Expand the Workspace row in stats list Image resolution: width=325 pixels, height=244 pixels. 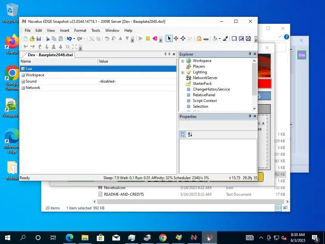(23, 75)
